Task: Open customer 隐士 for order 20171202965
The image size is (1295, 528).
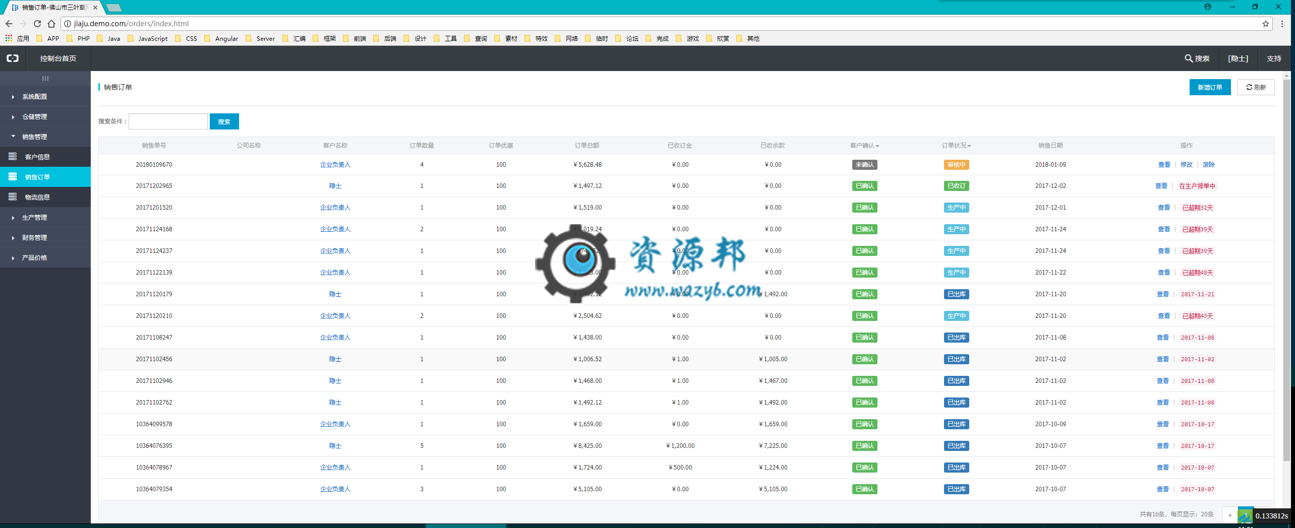Action: click(x=335, y=186)
